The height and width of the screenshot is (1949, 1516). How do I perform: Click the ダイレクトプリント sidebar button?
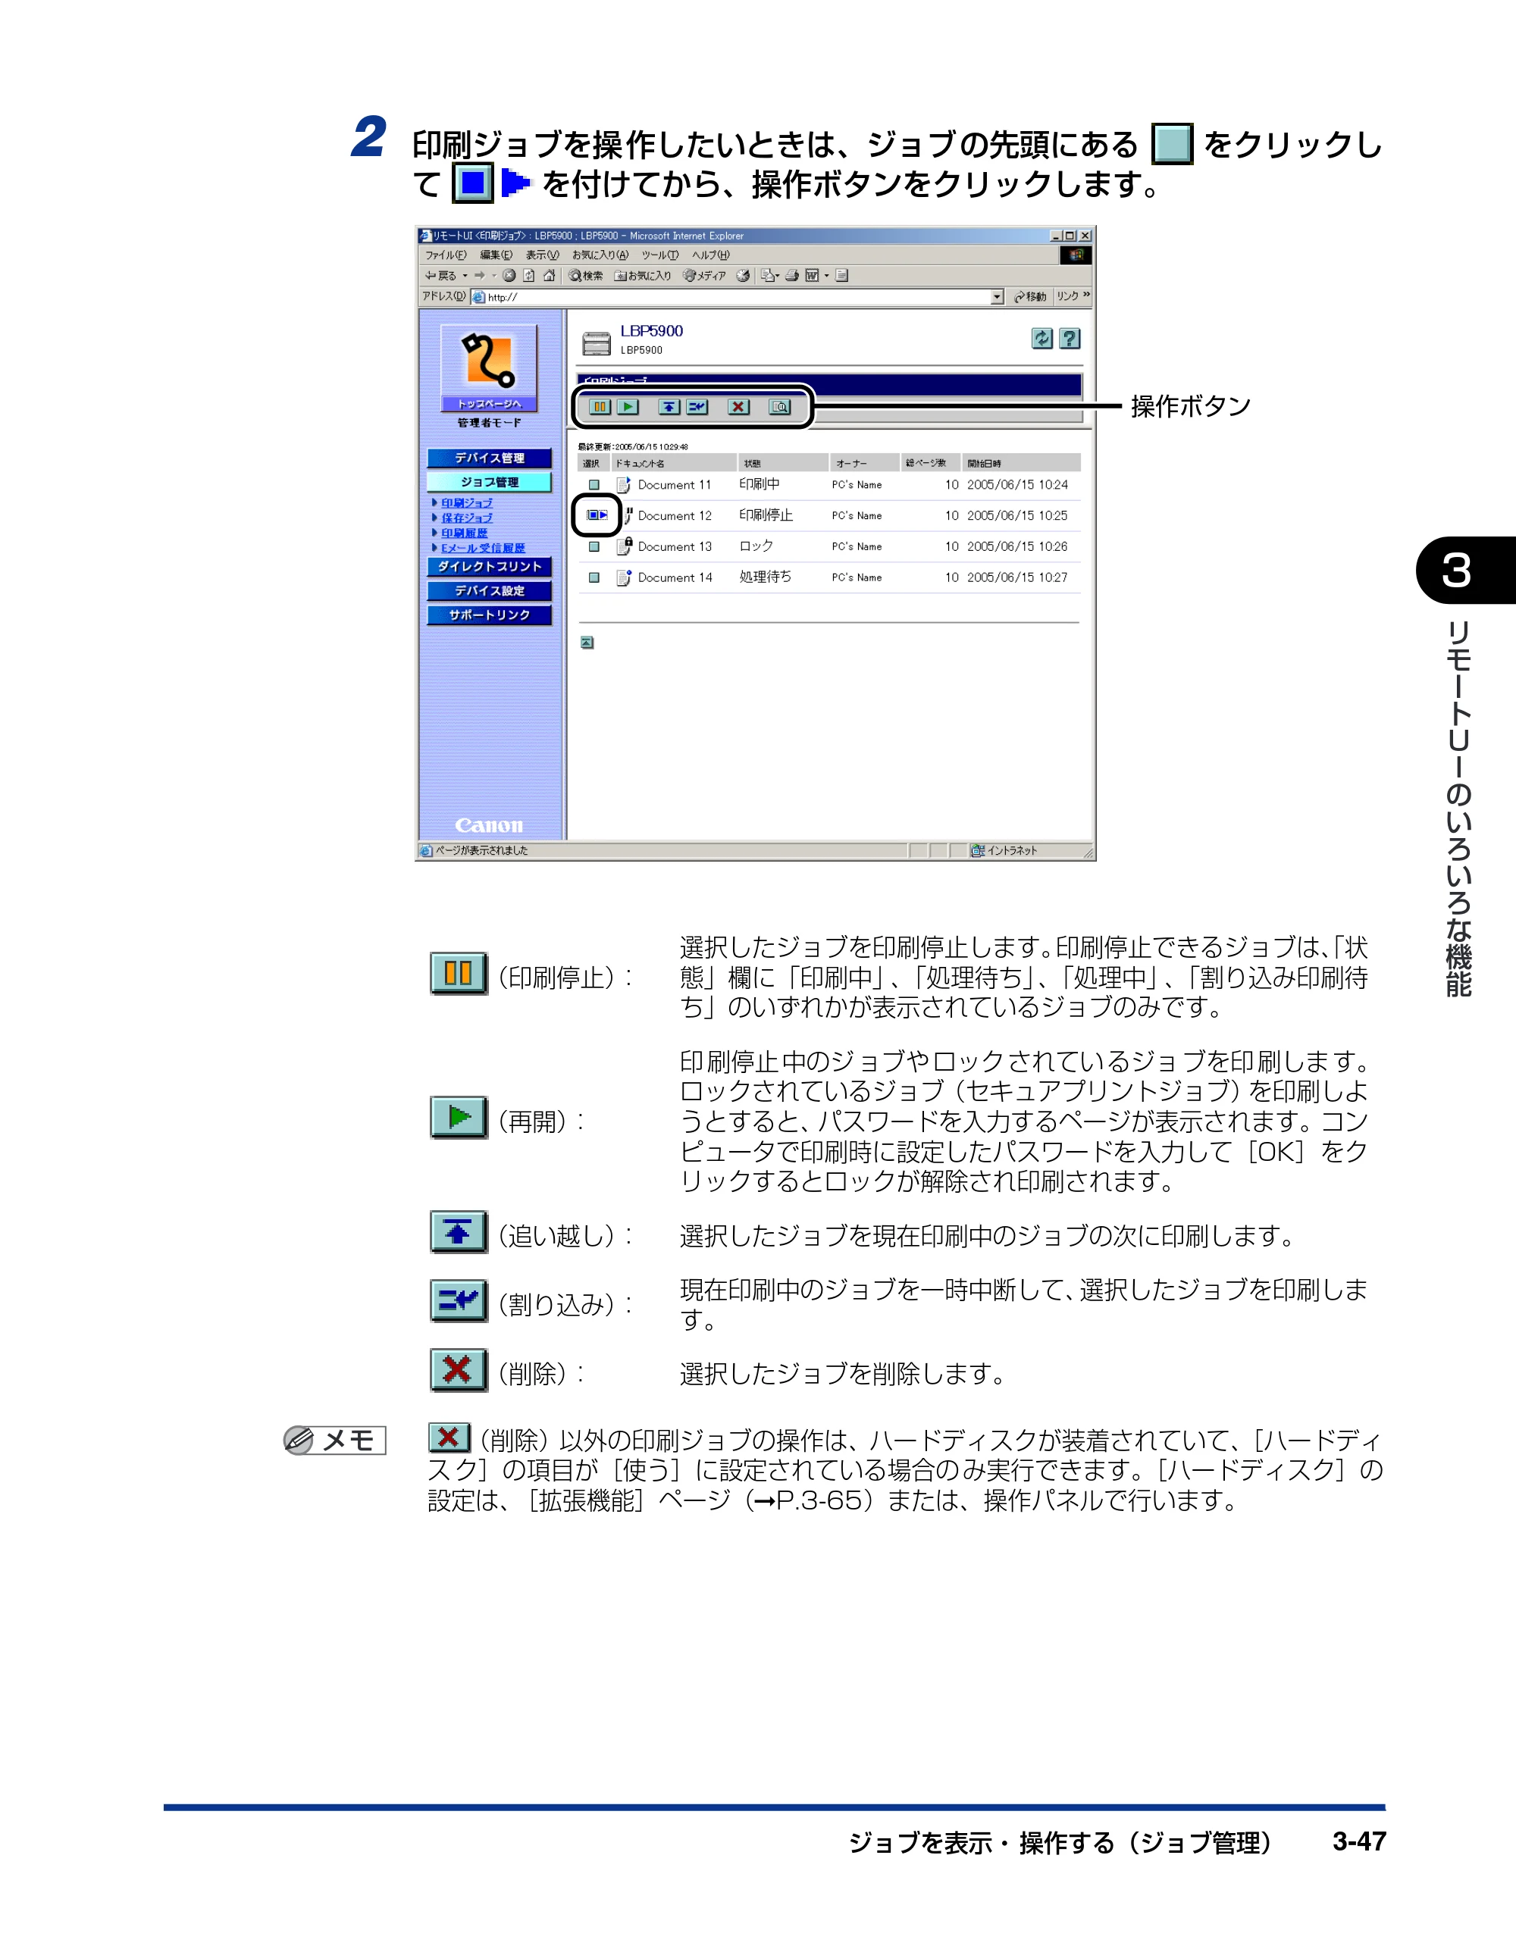pyautogui.click(x=489, y=567)
